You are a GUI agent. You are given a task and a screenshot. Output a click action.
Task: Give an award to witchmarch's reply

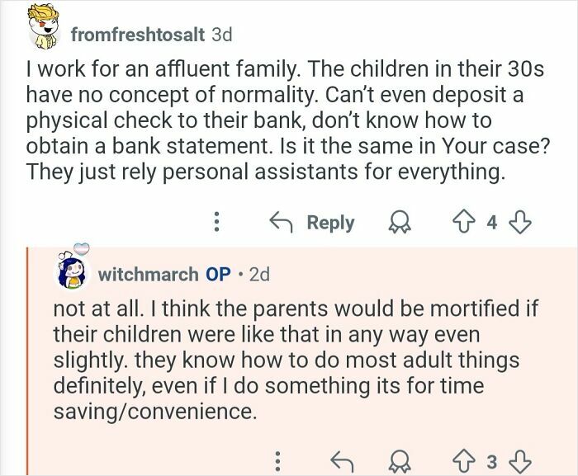pyautogui.click(x=400, y=461)
